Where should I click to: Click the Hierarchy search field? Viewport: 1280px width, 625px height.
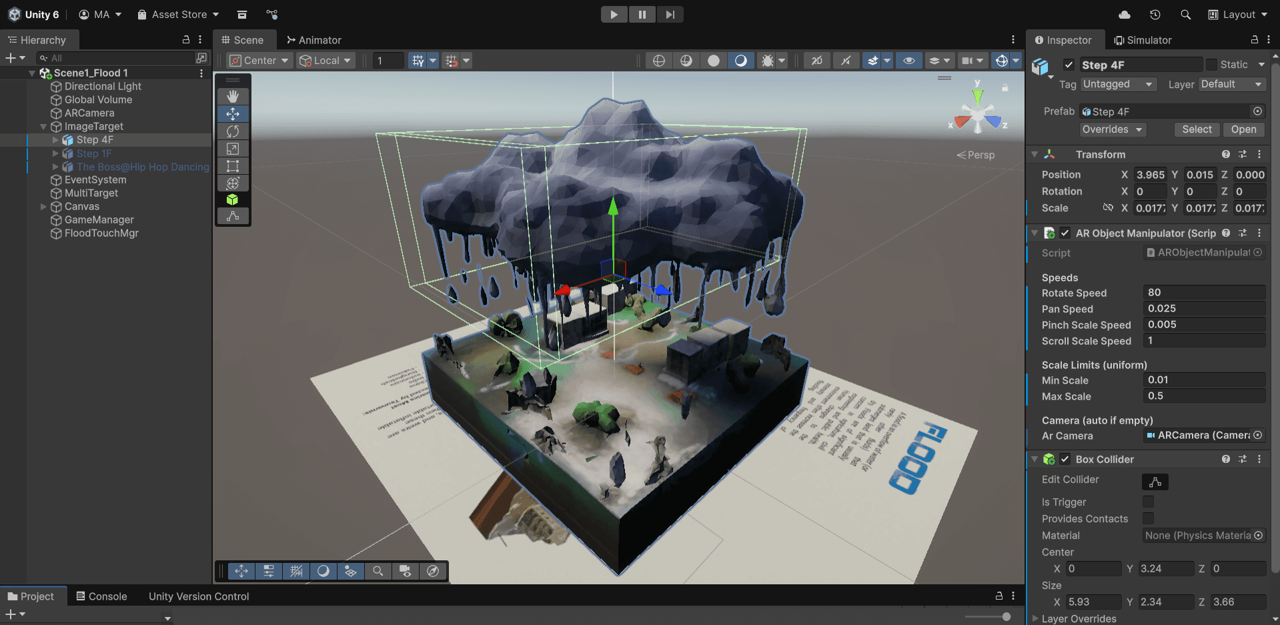click(115, 58)
